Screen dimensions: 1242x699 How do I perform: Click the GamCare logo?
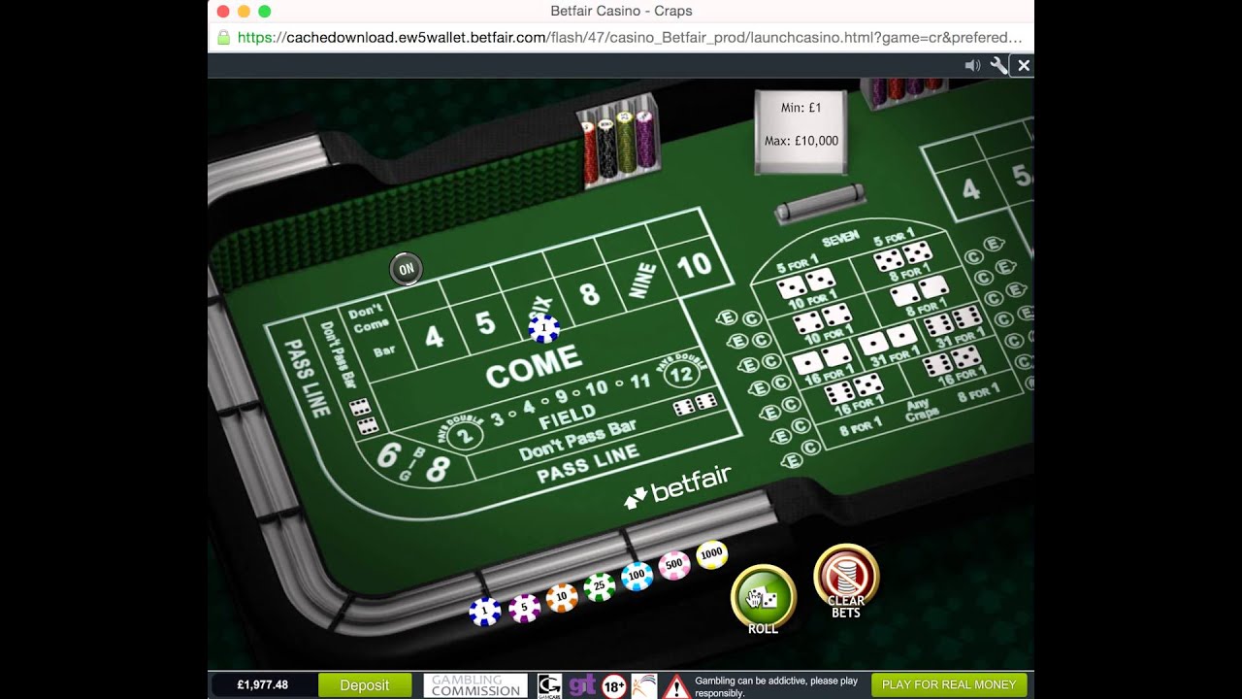pyautogui.click(x=549, y=685)
